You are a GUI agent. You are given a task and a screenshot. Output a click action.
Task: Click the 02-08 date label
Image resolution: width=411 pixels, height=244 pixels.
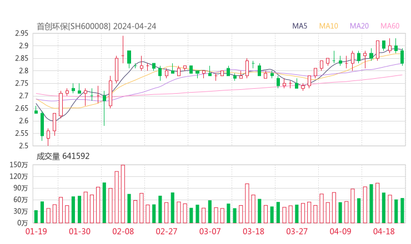point(123,231)
